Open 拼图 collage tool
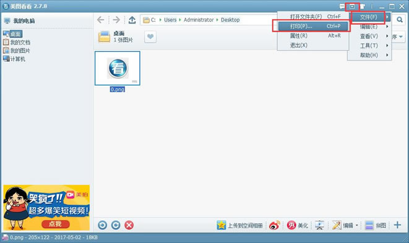The height and width of the screenshot is (243, 409). coord(376,225)
